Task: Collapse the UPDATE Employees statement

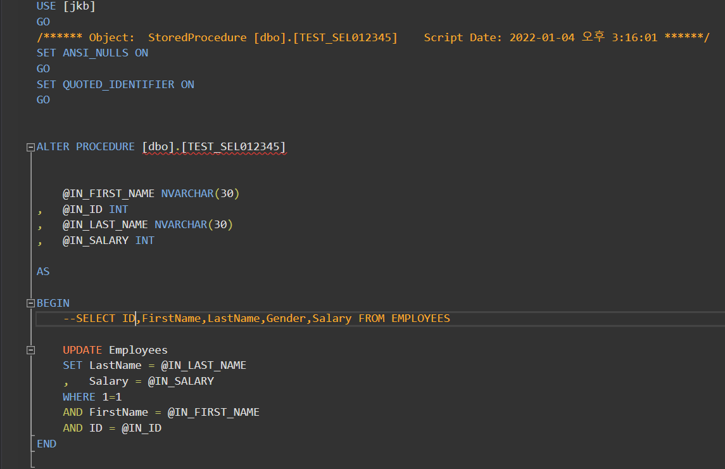Action: [30, 350]
